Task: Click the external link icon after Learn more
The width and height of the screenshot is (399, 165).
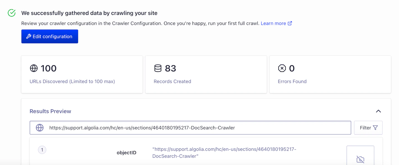Action: click(x=290, y=23)
